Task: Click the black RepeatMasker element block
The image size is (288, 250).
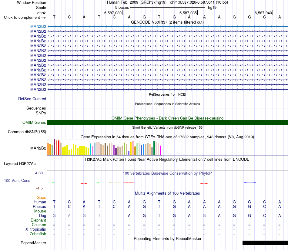Action: click(x=265, y=243)
